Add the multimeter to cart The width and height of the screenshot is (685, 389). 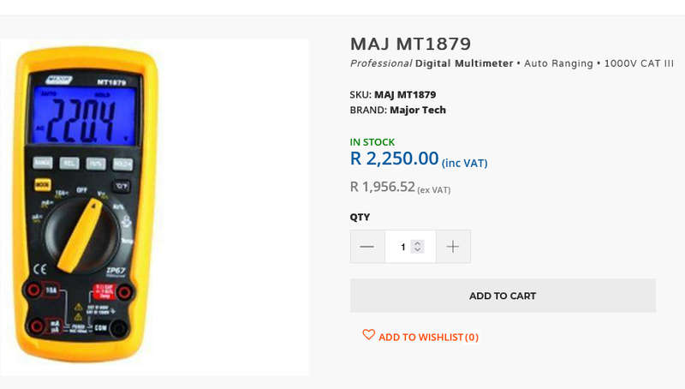(x=503, y=296)
